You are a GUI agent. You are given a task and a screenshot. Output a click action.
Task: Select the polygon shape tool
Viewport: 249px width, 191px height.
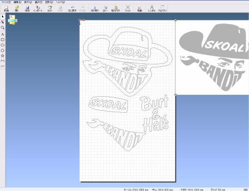[x=2, y=50]
